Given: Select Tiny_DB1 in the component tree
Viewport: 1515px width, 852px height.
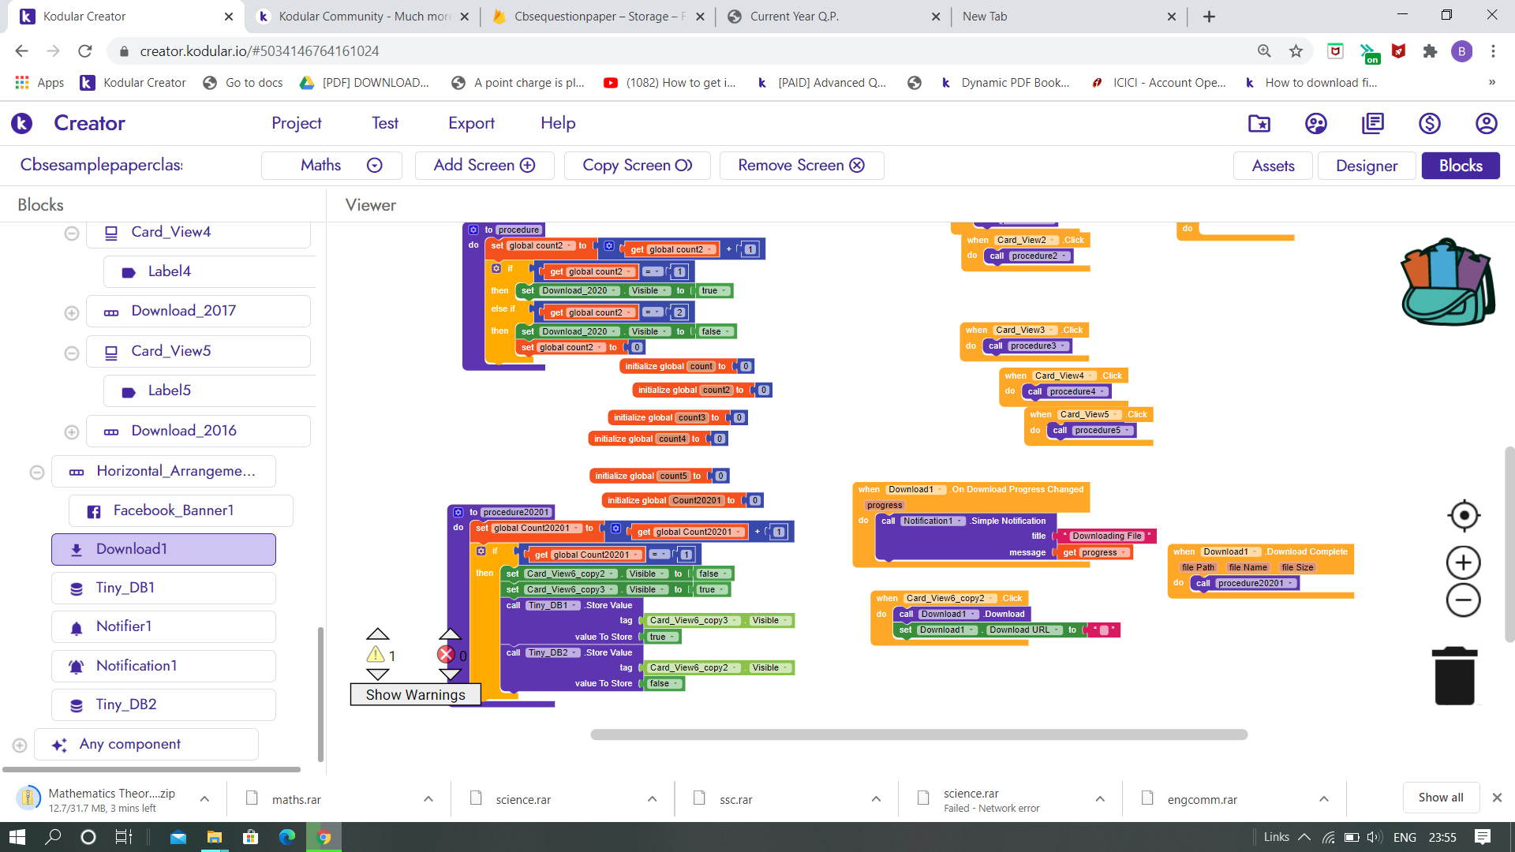Looking at the screenshot, I should tap(125, 588).
